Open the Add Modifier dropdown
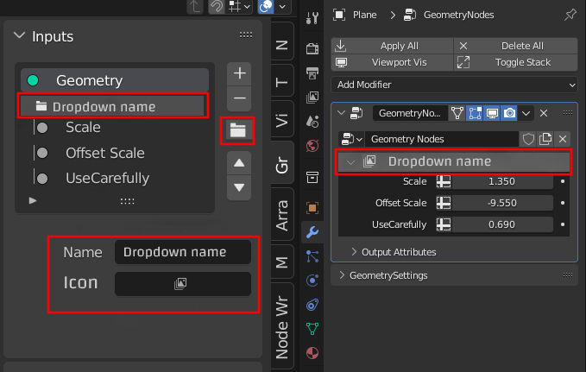The width and height of the screenshot is (586, 372). tap(454, 85)
